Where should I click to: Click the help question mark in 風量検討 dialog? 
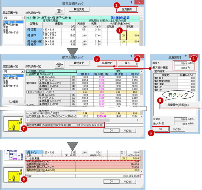(x=186, y=56)
